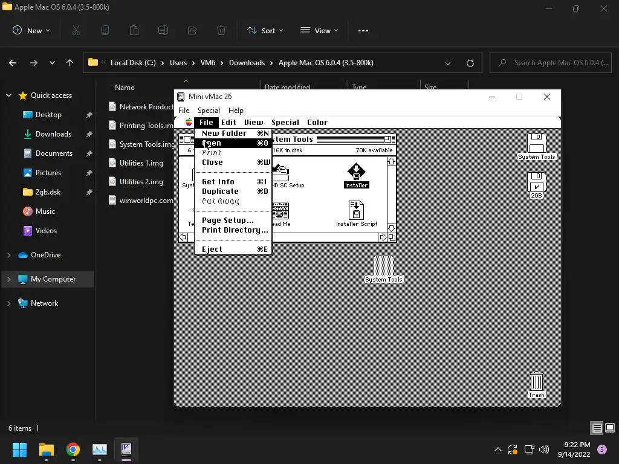
Task: Click the up scroll arrow in System Tools
Action: pyautogui.click(x=391, y=161)
